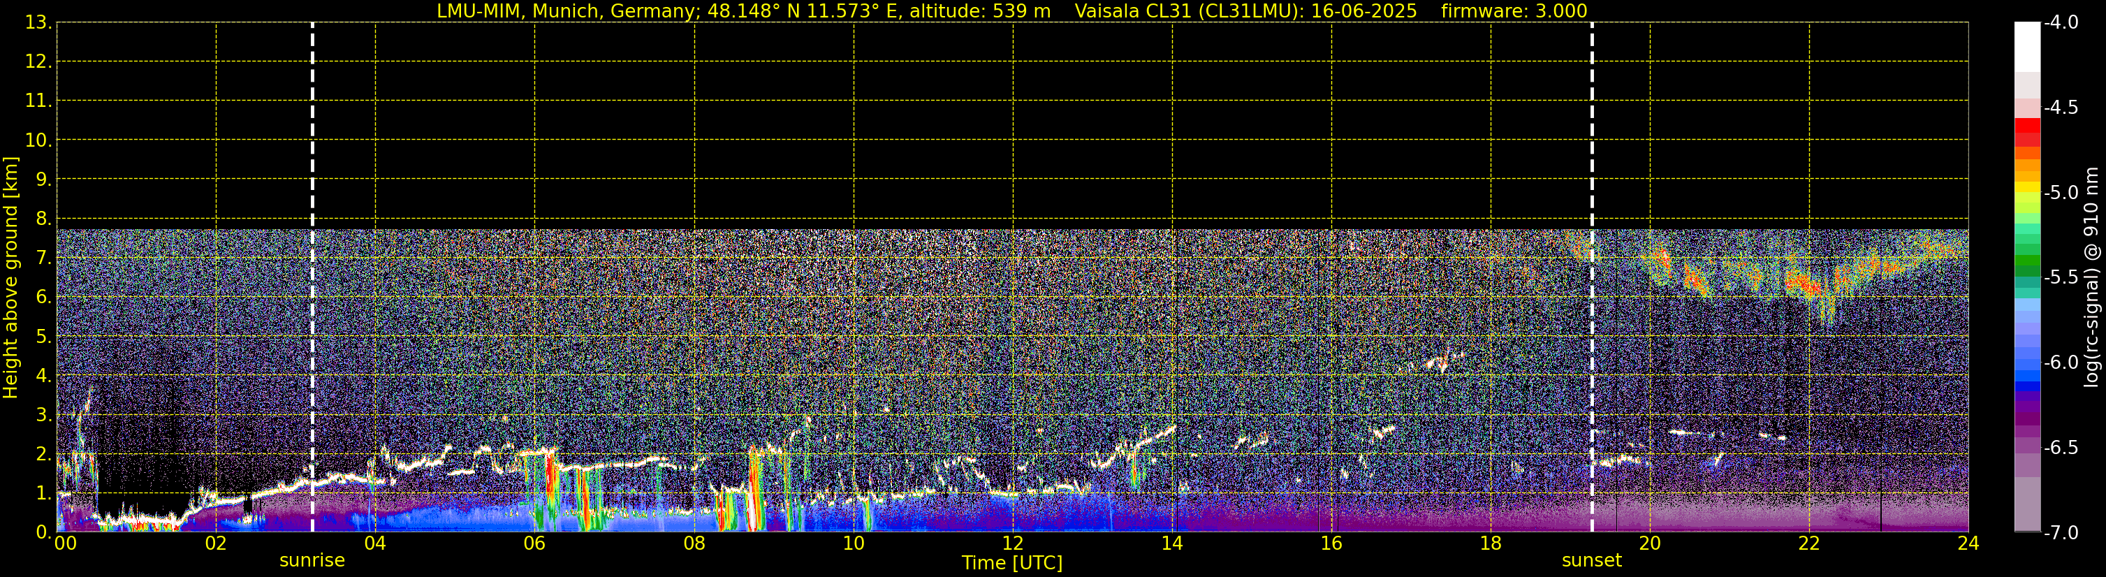Click the colorbar value '-6.0'
Screen dimensions: 2106x577
tap(2060, 363)
